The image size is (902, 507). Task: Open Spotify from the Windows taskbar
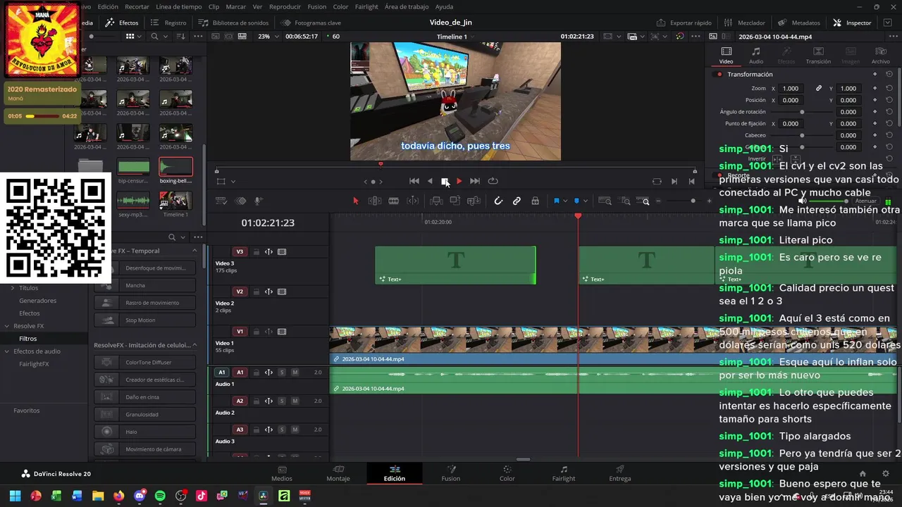point(160,496)
